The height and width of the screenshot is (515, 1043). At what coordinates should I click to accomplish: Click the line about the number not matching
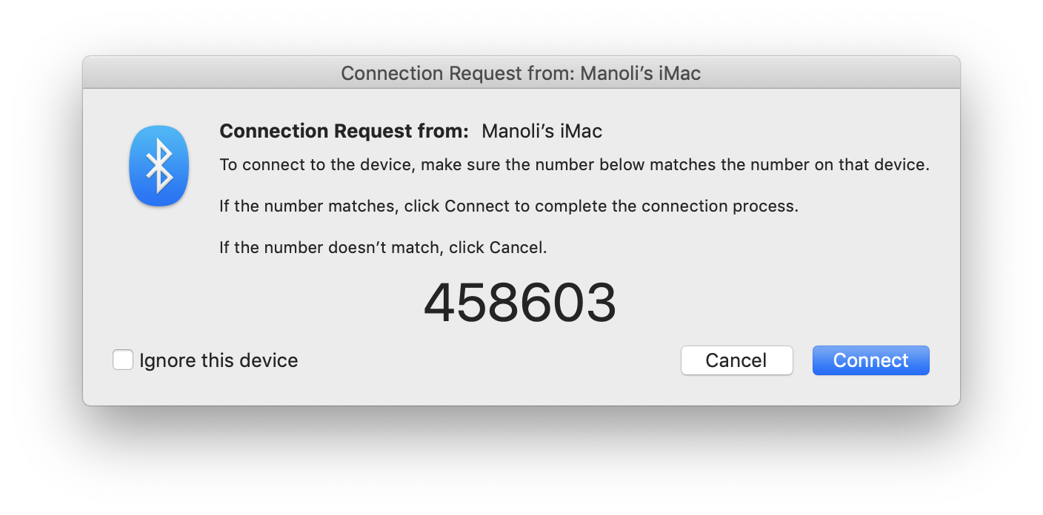coord(382,247)
